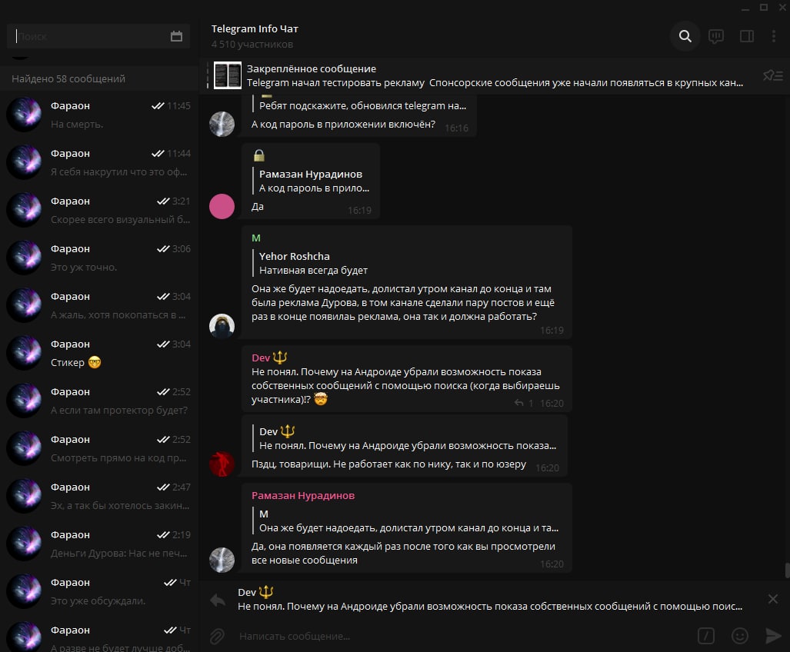This screenshot has height=652, width=790.
Task: Open search result 'На смерть.'
Action: point(98,115)
